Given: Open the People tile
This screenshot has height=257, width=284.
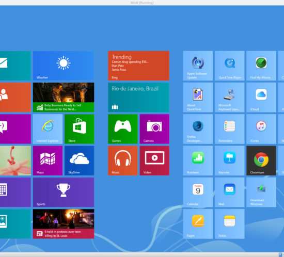Looking at the screenshot, I should click(x=15, y=98).
